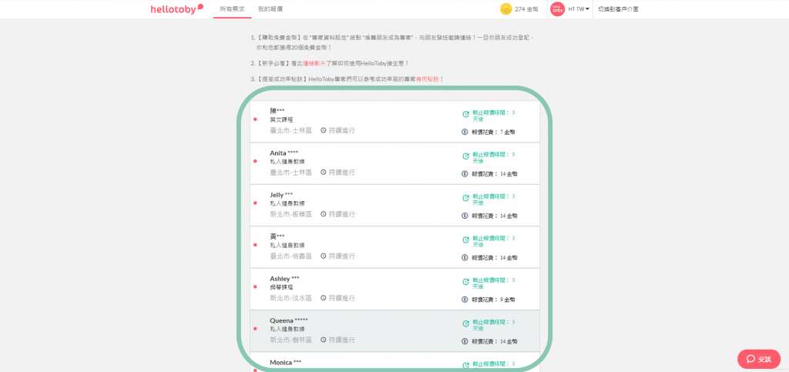Click the red dot beside Queena's request
Viewport: 789px width, 372px height.
(255, 329)
